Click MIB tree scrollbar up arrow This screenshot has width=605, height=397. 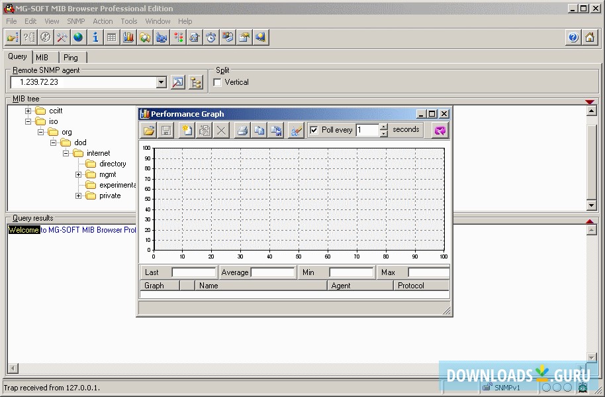pos(591,111)
